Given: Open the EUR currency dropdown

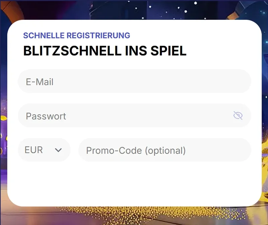Looking at the screenshot, I should [44, 150].
